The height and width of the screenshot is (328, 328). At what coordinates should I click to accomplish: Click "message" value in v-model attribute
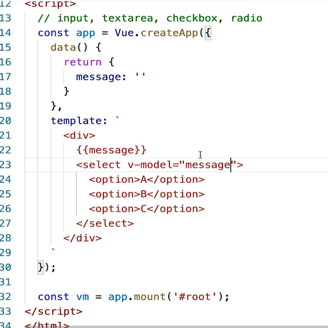[x=208, y=165]
